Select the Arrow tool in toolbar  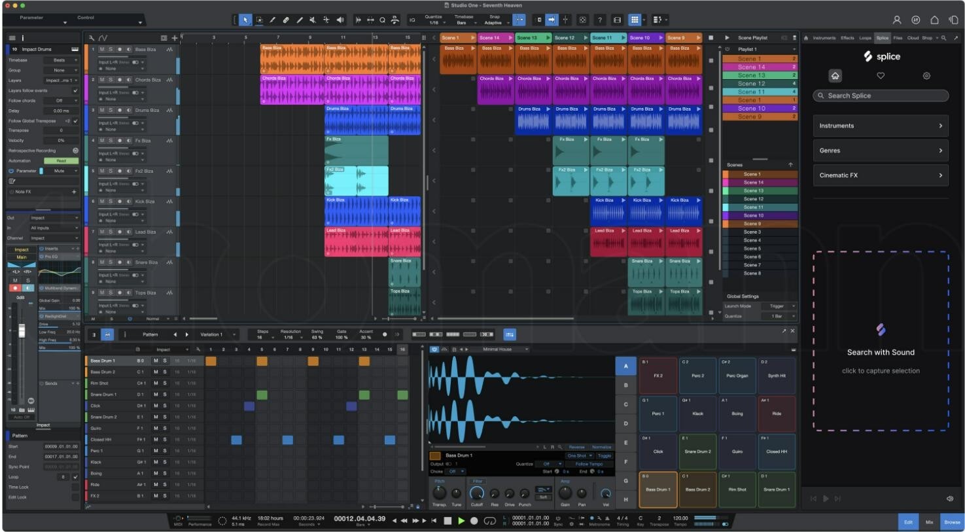click(245, 20)
